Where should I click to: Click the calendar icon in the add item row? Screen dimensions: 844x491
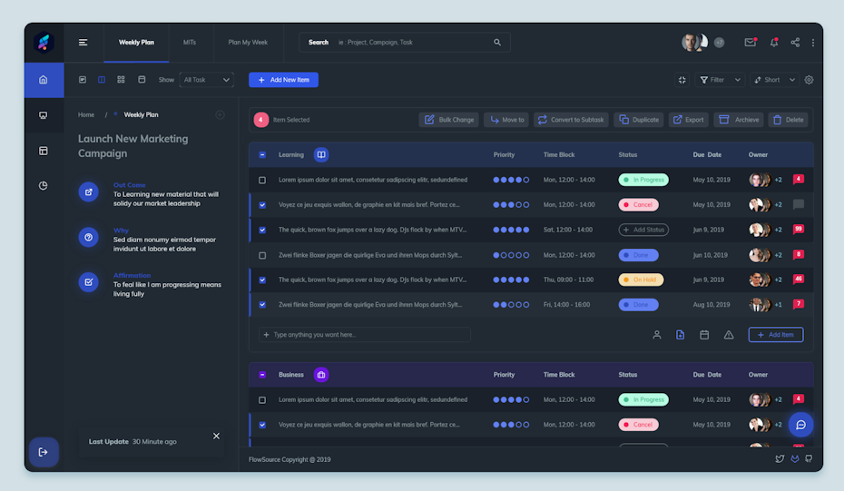tap(704, 335)
